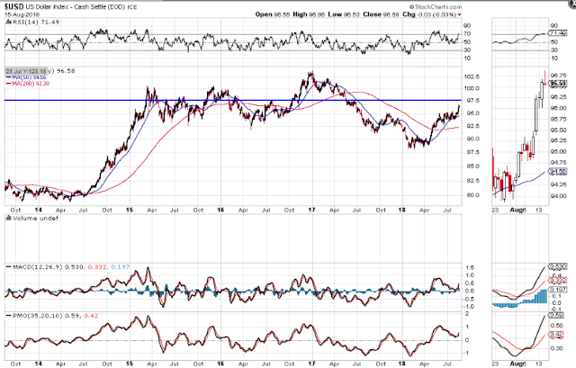This screenshot has height=368, width=576.
Task: Click the red down arrow after Chg value
Action: point(460,14)
